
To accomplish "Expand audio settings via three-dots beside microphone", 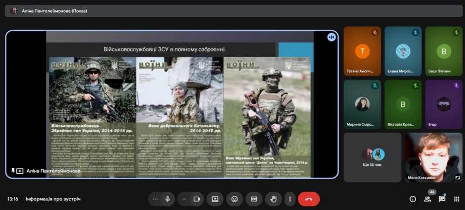I will click(x=155, y=199).
